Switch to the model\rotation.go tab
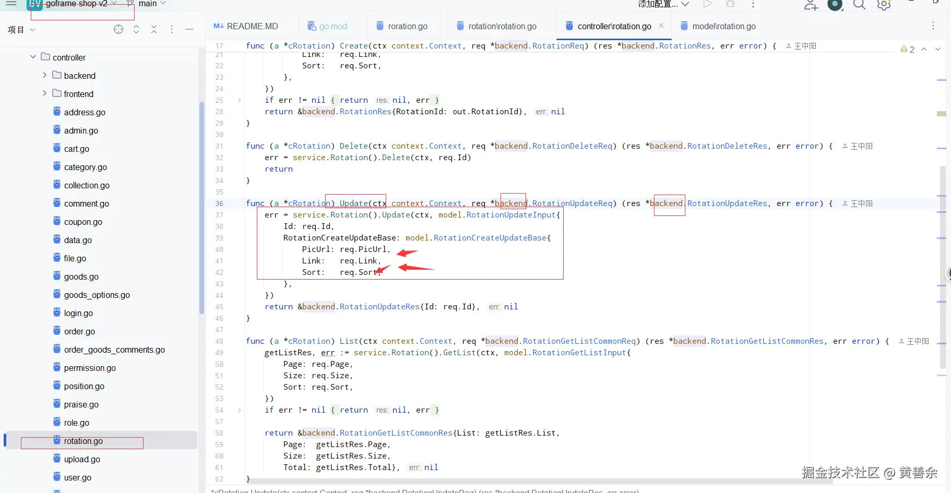This screenshot has width=951, height=493. click(x=719, y=26)
